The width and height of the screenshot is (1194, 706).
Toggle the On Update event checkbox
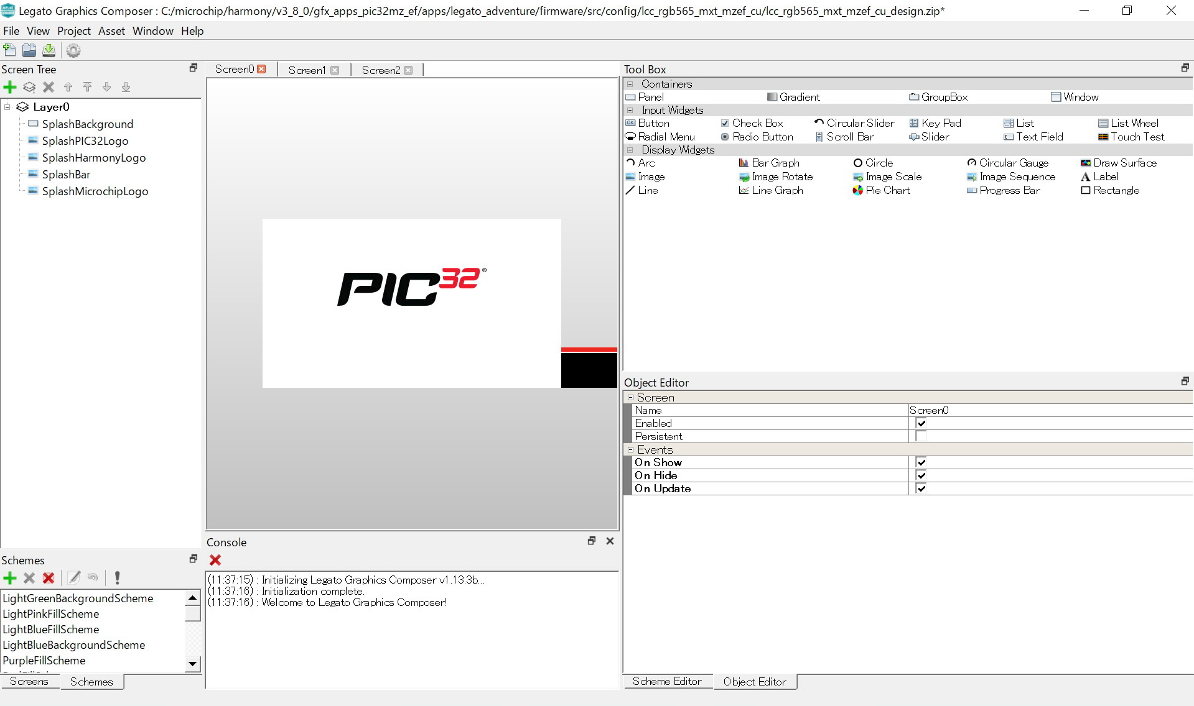(x=921, y=488)
